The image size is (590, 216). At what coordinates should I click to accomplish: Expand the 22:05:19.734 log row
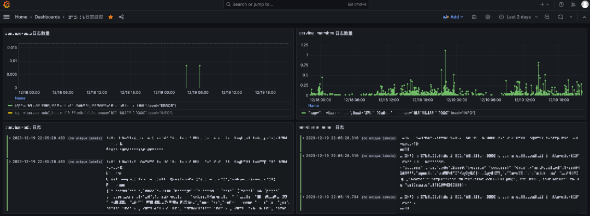[303, 197]
